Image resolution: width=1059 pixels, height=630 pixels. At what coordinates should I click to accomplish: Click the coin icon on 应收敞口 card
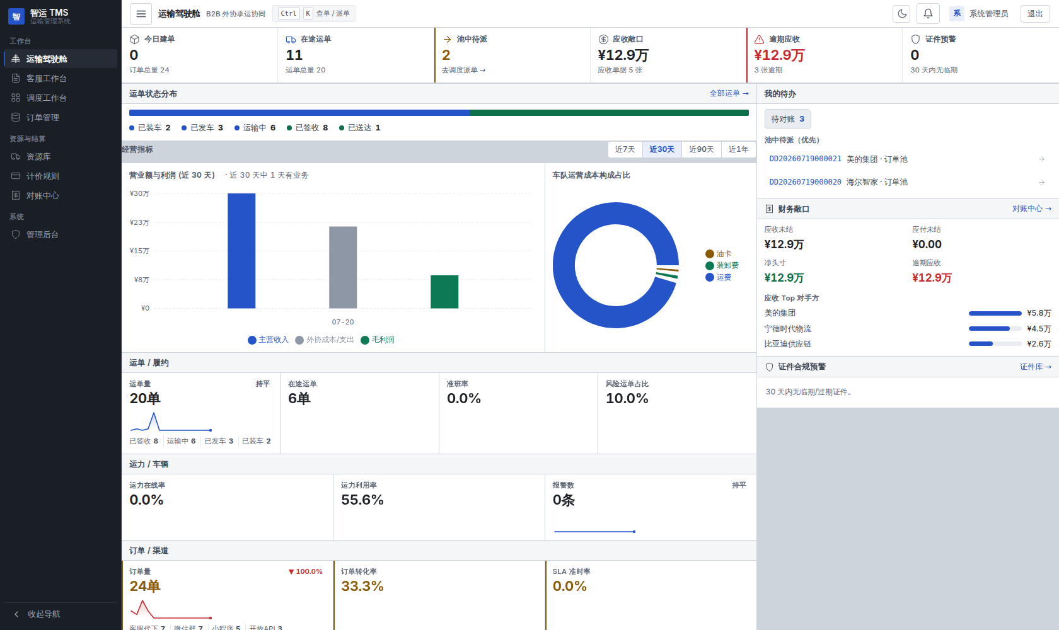pyautogui.click(x=603, y=39)
